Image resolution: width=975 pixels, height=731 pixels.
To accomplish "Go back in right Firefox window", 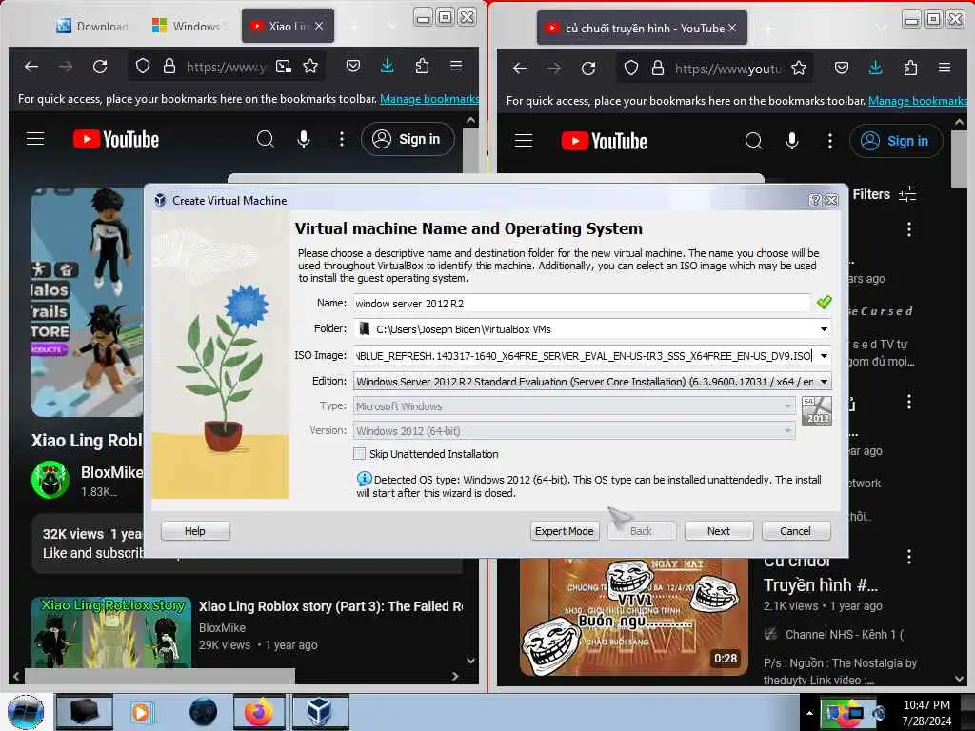I will tap(519, 68).
